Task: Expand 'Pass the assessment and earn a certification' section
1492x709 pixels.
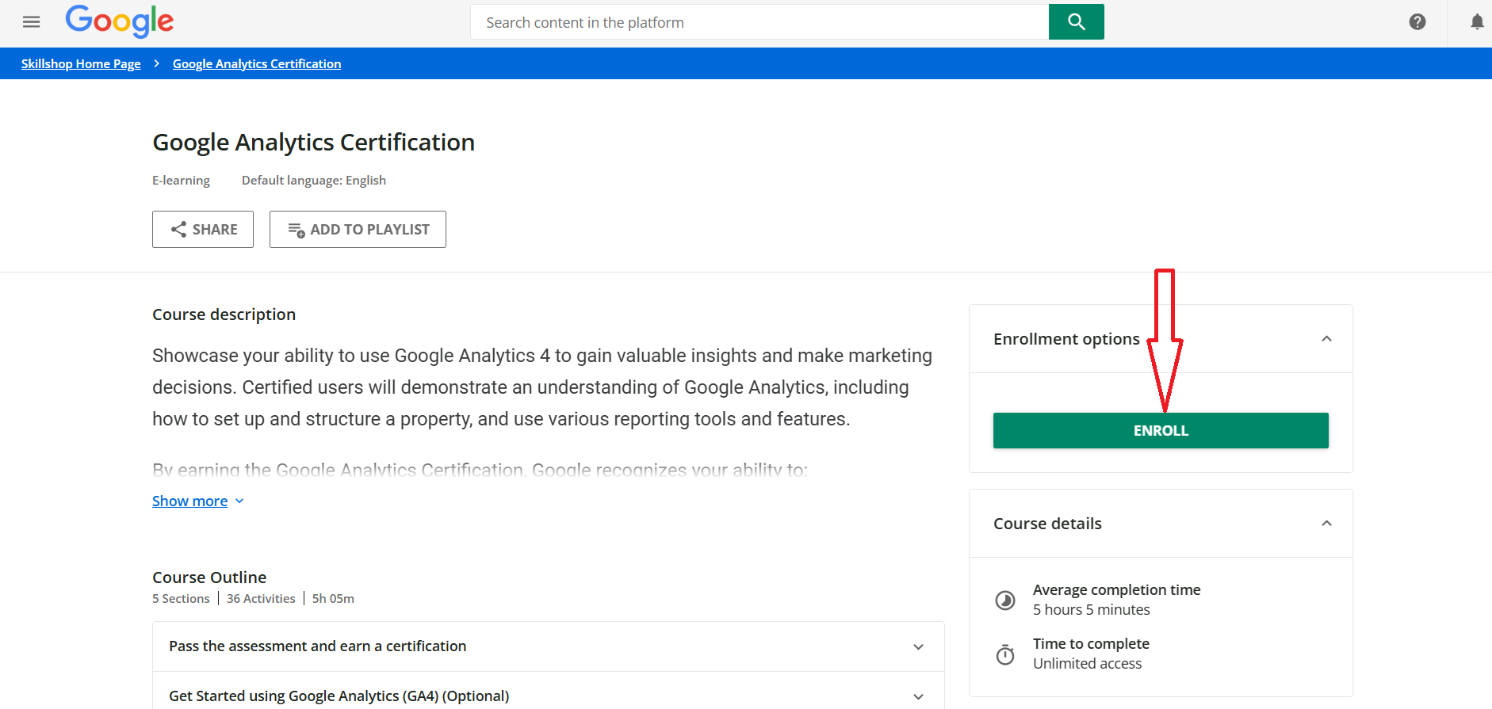Action: coord(918,647)
